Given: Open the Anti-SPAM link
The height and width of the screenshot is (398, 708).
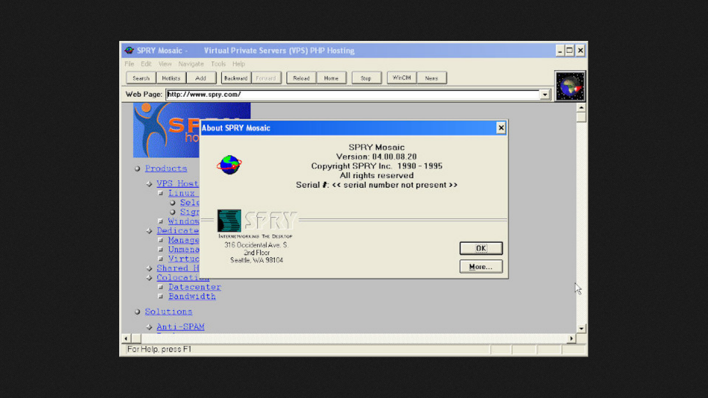Looking at the screenshot, I should pos(180,327).
